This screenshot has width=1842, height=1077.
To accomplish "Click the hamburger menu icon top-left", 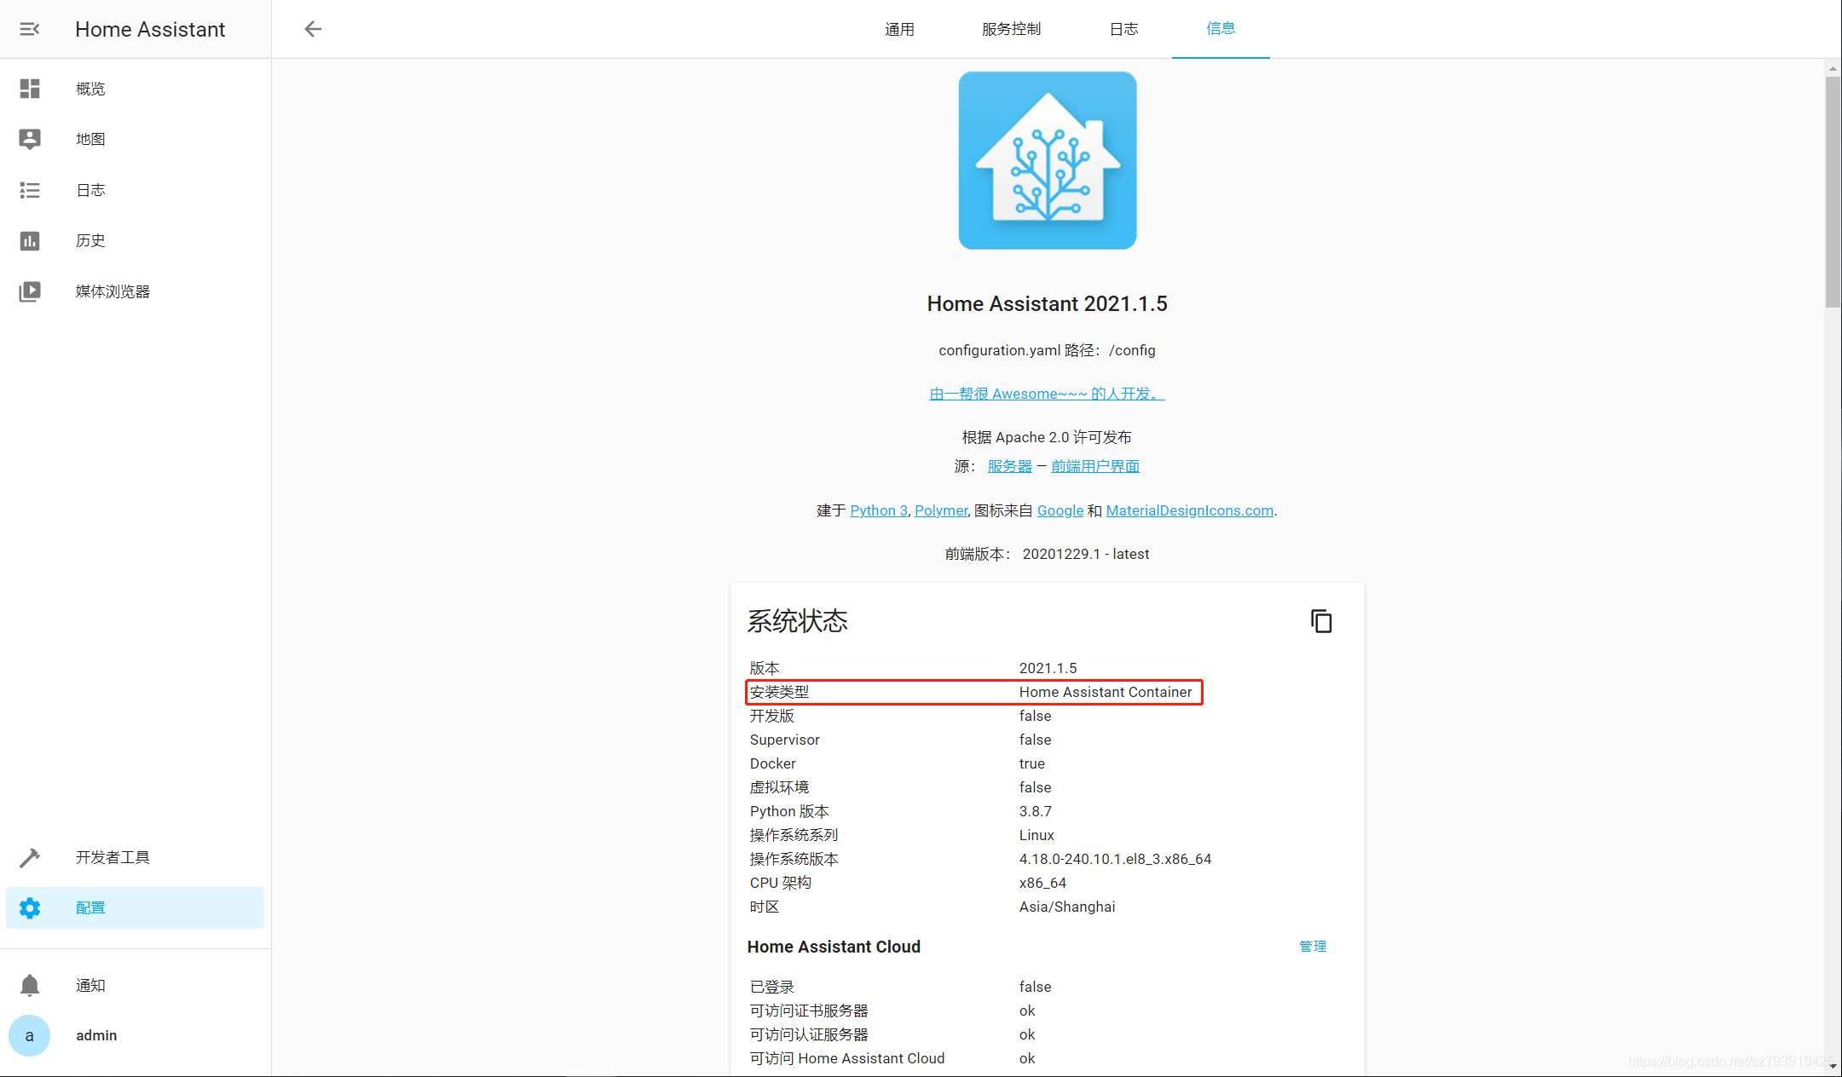I will pos(30,28).
